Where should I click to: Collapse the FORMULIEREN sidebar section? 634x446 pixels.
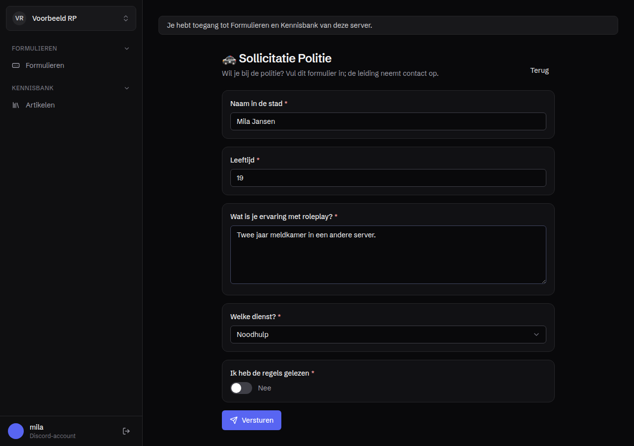click(71, 49)
